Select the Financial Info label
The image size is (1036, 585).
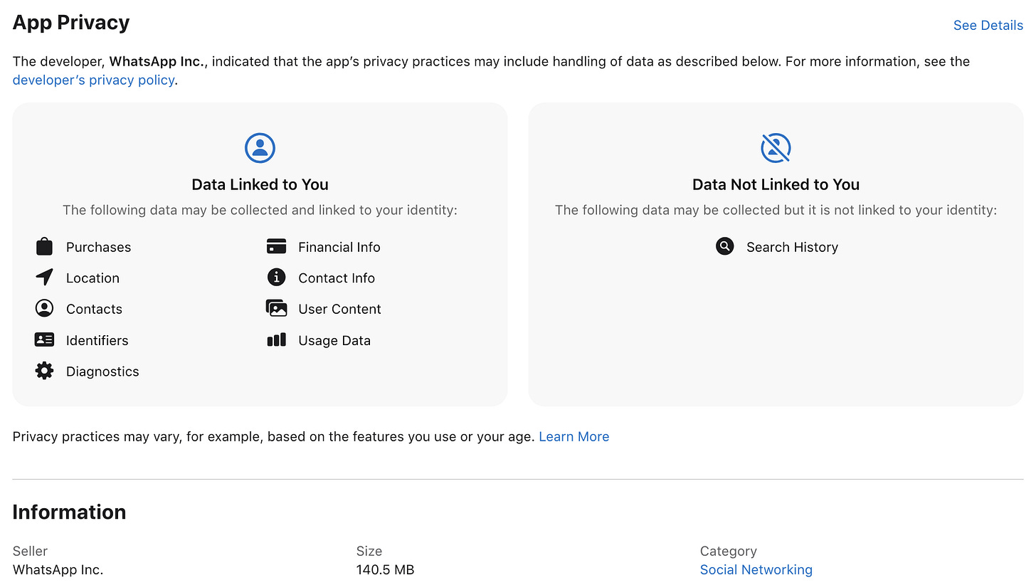339,247
